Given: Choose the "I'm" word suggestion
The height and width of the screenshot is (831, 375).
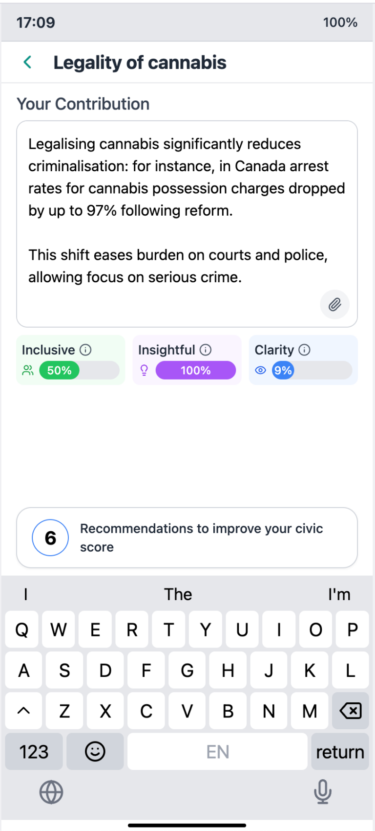Looking at the screenshot, I should coord(339,594).
